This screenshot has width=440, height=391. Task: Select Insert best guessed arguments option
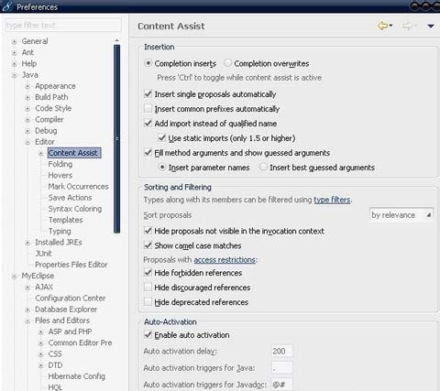tap(263, 168)
